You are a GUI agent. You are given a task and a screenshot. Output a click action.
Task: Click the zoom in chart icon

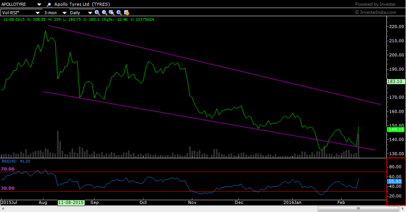point(97,12)
